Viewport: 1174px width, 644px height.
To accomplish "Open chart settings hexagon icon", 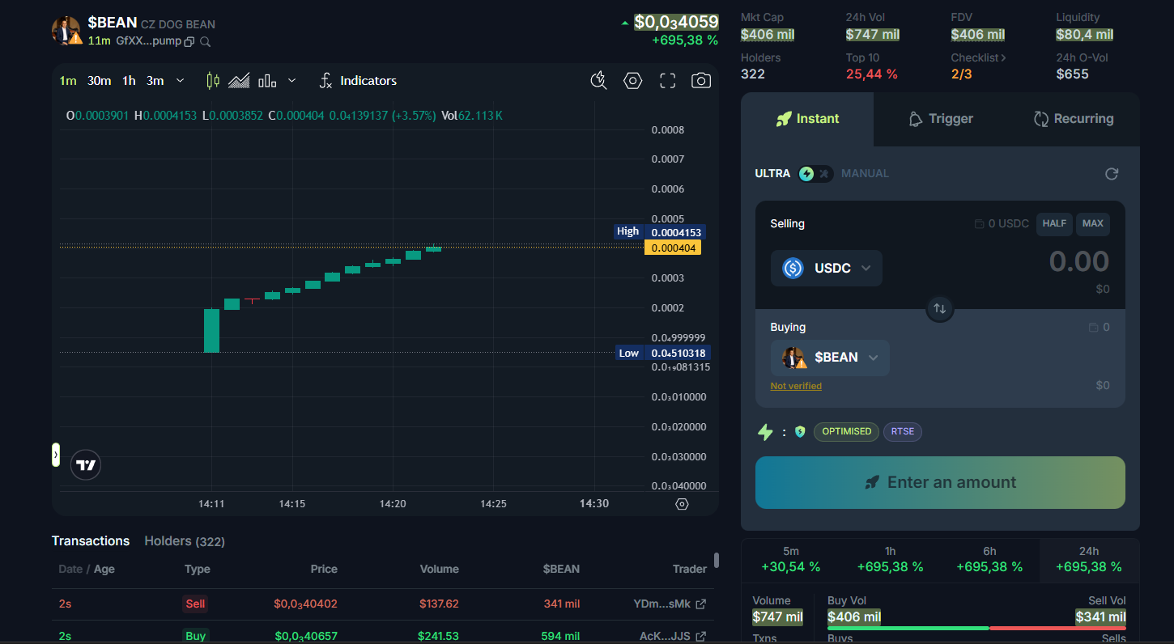I will tap(633, 80).
